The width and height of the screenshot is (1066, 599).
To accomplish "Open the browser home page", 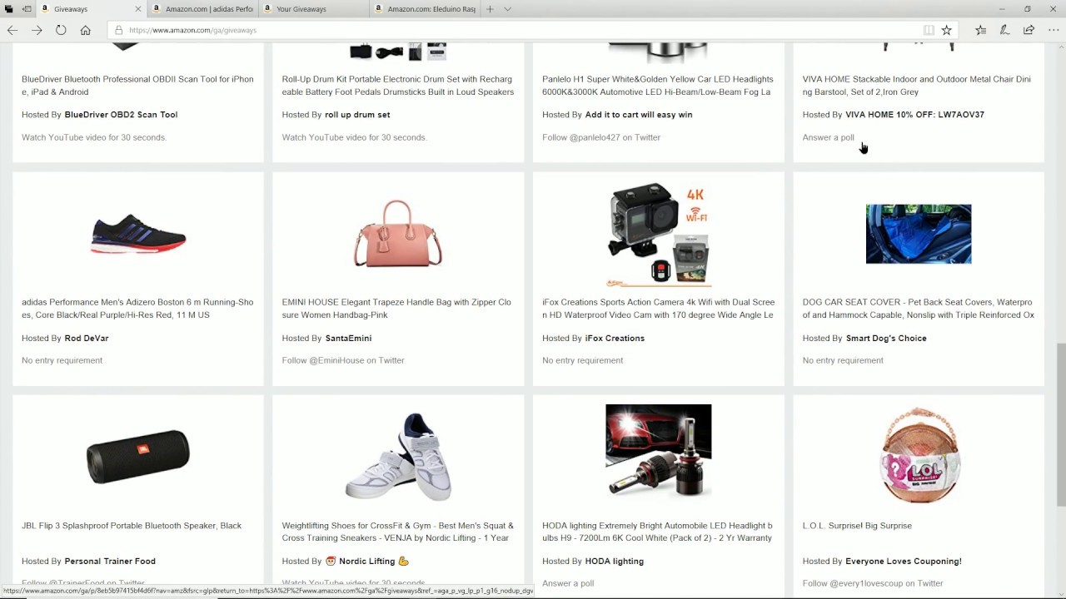I will point(85,30).
